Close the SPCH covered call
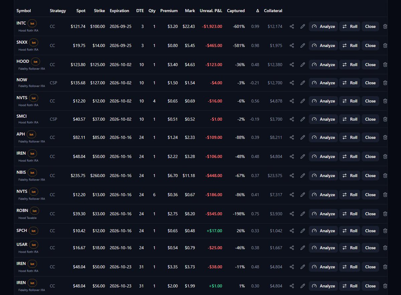 coord(370,231)
